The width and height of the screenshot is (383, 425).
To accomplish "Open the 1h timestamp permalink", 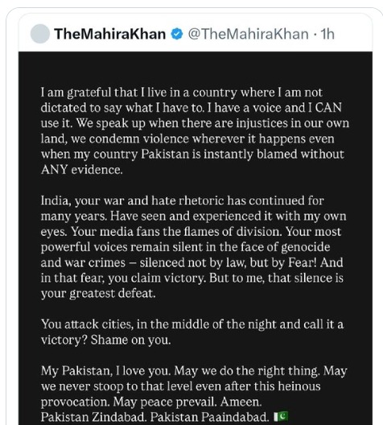I will pos(327,34).
